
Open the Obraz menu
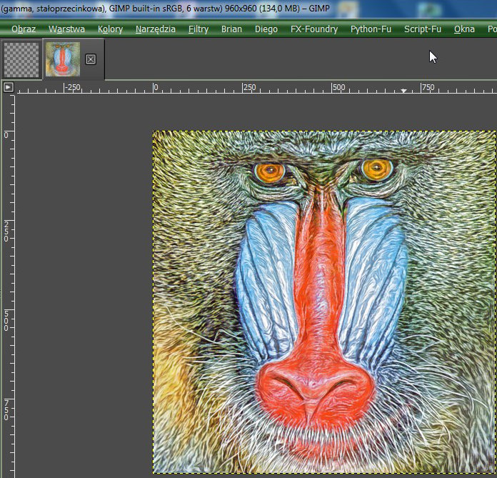(24, 29)
